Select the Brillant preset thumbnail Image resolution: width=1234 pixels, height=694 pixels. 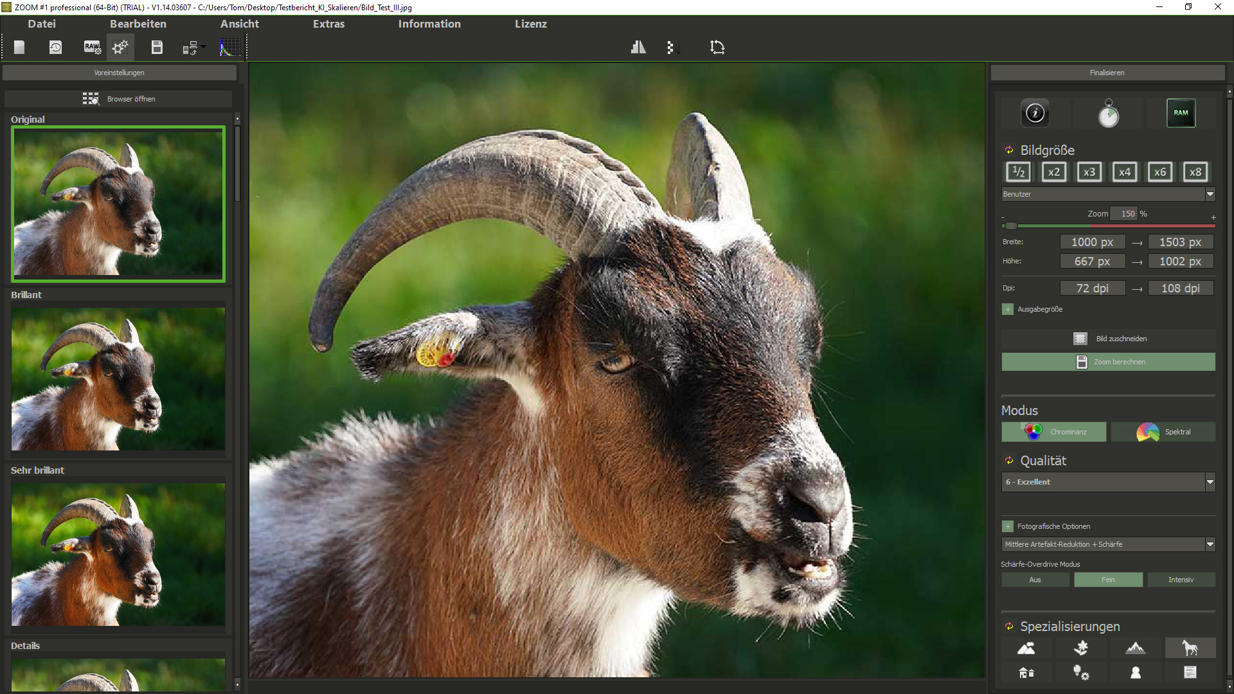118,379
